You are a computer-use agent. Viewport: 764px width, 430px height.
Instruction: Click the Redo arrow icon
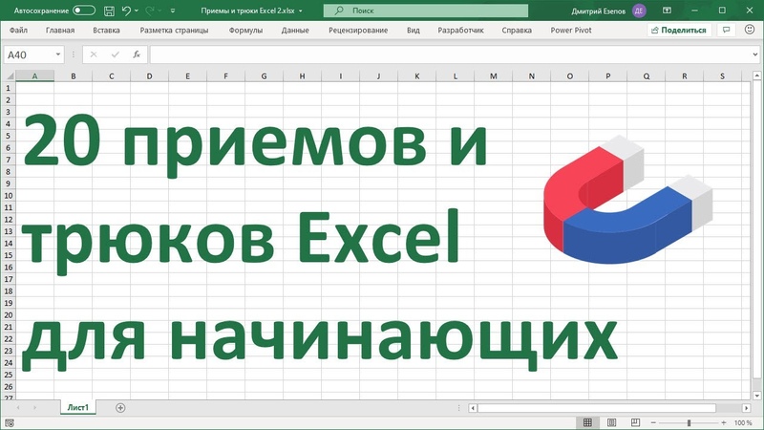[x=150, y=11]
